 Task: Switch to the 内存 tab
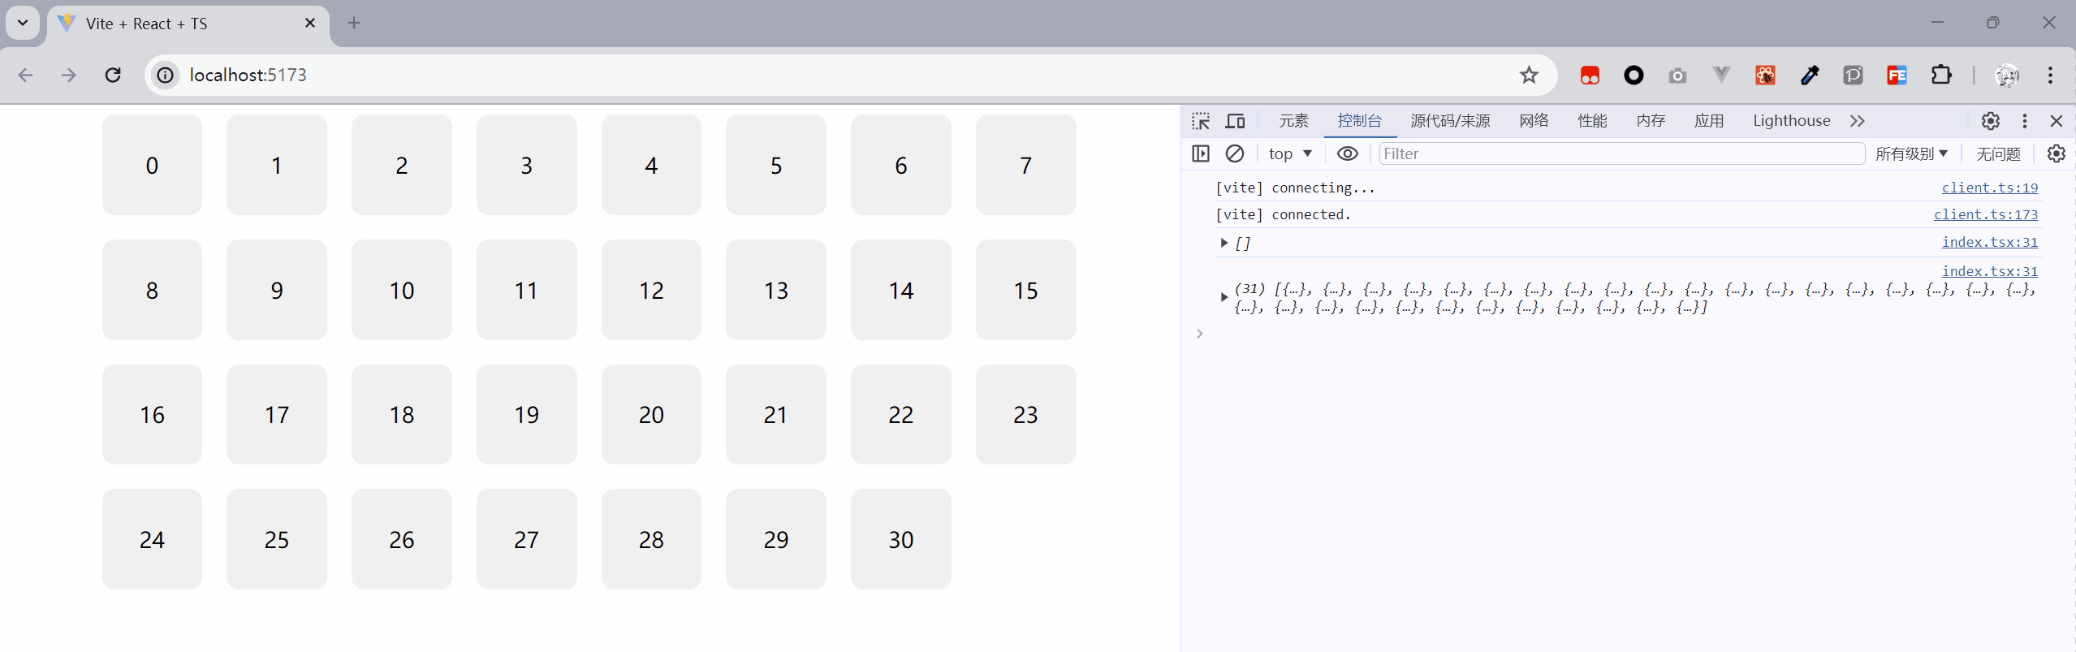(x=1651, y=121)
